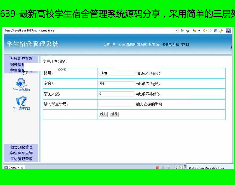The image size is (235, 185).
Task: Click *此项不得修改 note beside 1号楼
Action: click(x=148, y=73)
